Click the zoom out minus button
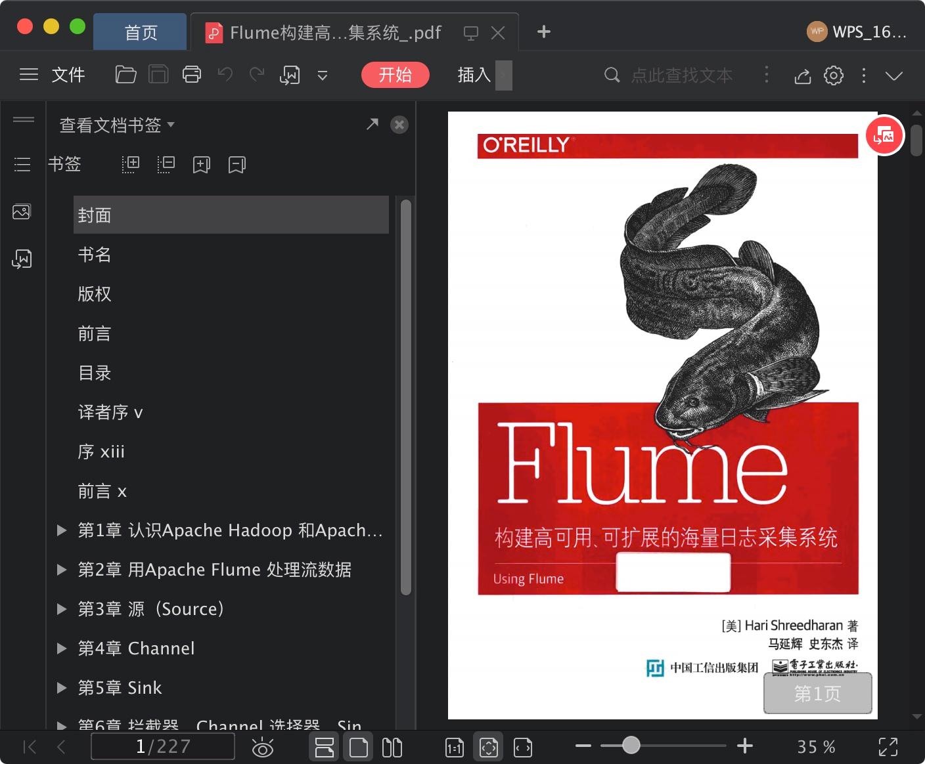Viewport: 925px width, 764px height. pyautogui.click(x=583, y=746)
